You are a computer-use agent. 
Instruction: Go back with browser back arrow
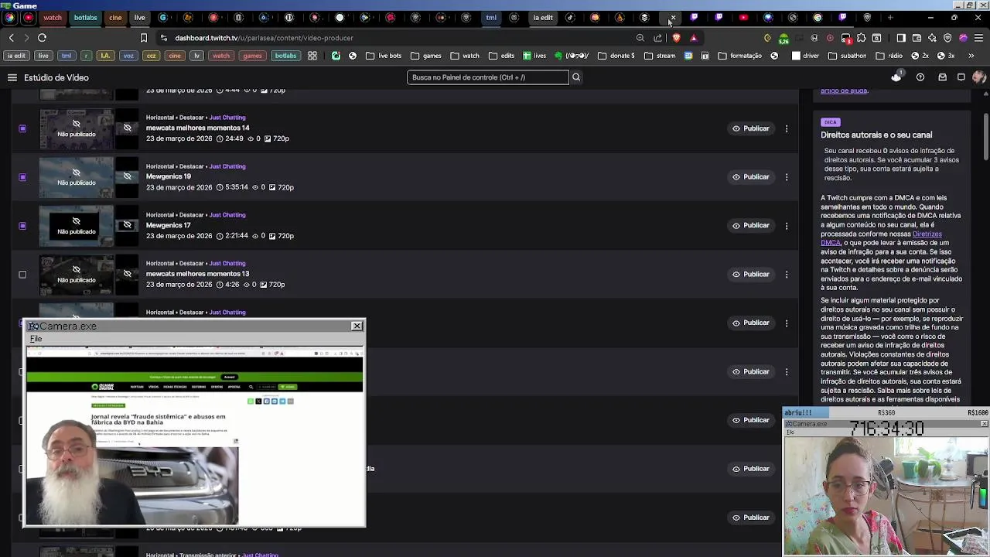click(12, 38)
